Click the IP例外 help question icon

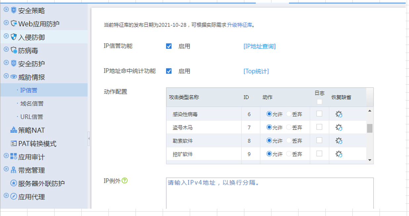click(x=125, y=181)
